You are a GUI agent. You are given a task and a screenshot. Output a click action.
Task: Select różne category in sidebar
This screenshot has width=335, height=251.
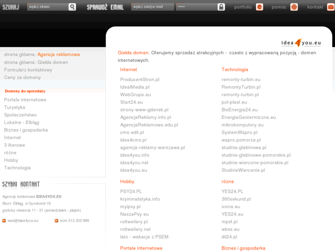click(10, 153)
